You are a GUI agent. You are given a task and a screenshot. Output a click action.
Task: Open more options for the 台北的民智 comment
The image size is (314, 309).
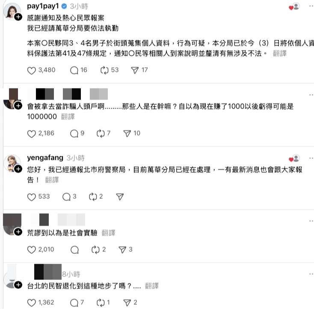tap(311, 274)
